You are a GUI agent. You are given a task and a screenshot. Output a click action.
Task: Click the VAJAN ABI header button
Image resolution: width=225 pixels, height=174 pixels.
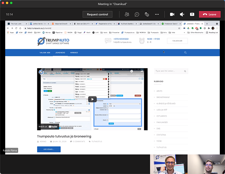coord(177,41)
